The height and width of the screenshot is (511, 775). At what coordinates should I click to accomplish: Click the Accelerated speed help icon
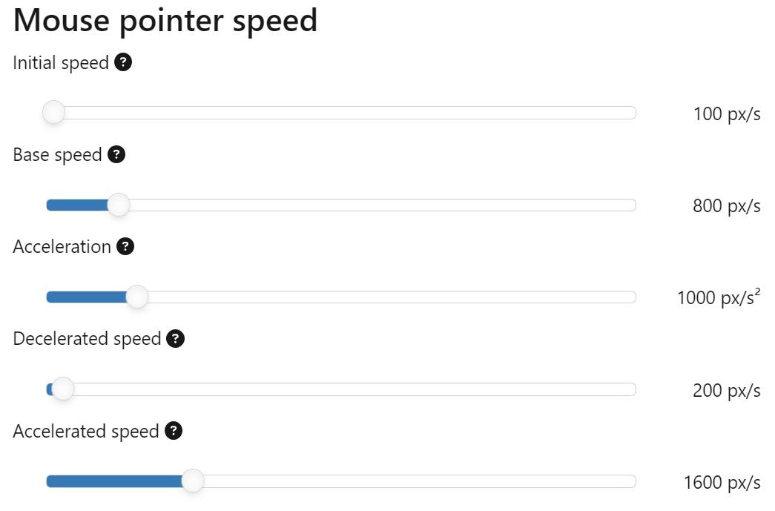172,431
